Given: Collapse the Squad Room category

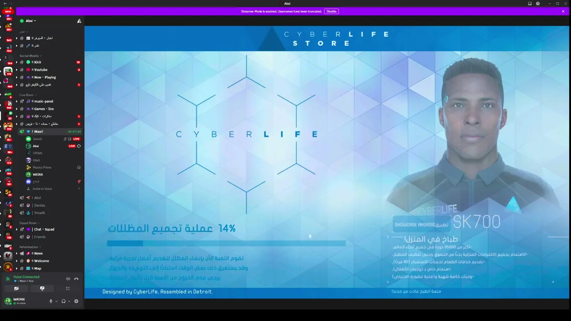Looking at the screenshot, I should point(29,223).
